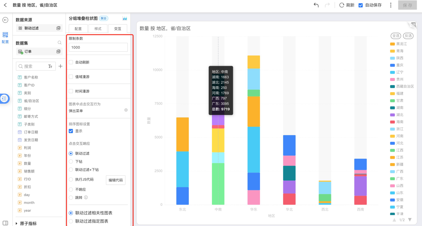Click the 黑龙江 legend color swatch
The image size is (422, 226).
pyautogui.click(x=392, y=44)
